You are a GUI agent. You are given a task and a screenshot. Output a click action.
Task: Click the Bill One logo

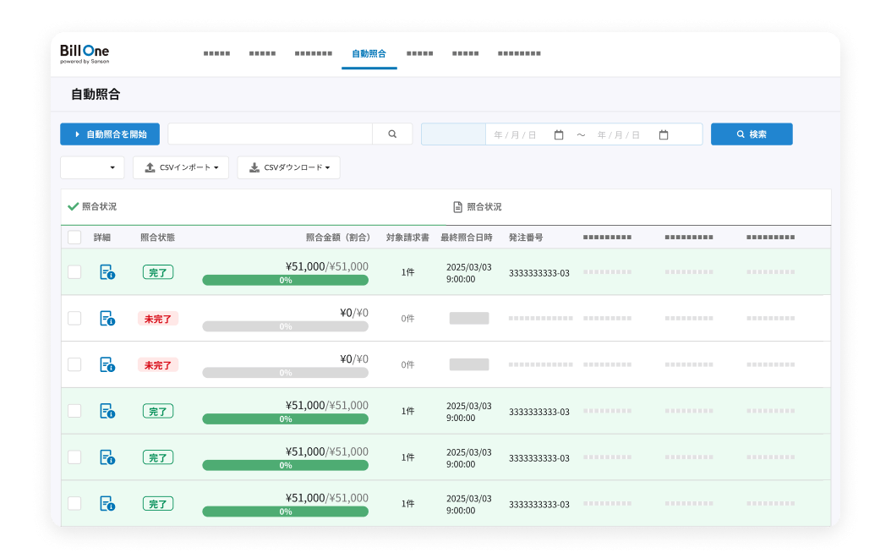tap(85, 53)
